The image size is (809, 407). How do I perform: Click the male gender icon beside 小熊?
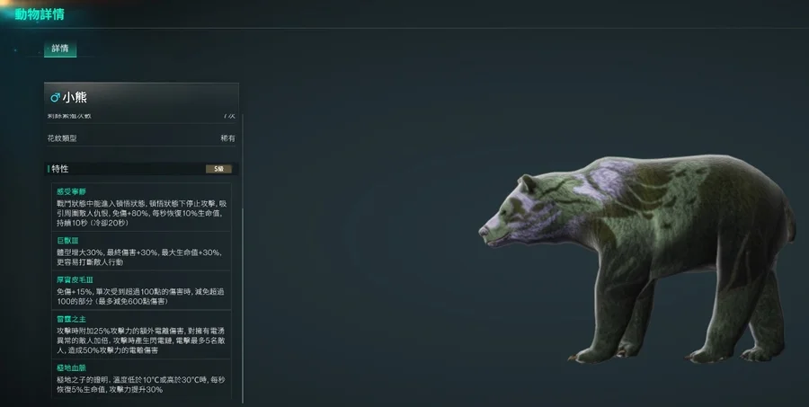55,98
